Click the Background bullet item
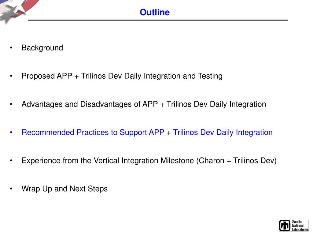 click(42, 48)
